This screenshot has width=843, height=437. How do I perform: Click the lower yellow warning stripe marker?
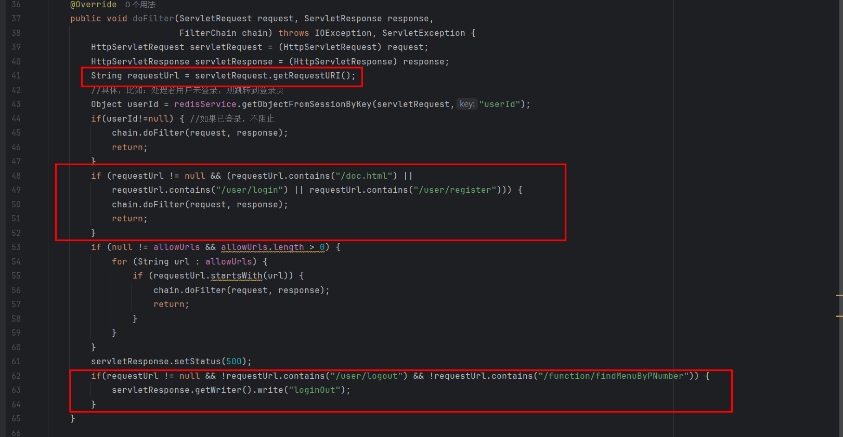839,316
